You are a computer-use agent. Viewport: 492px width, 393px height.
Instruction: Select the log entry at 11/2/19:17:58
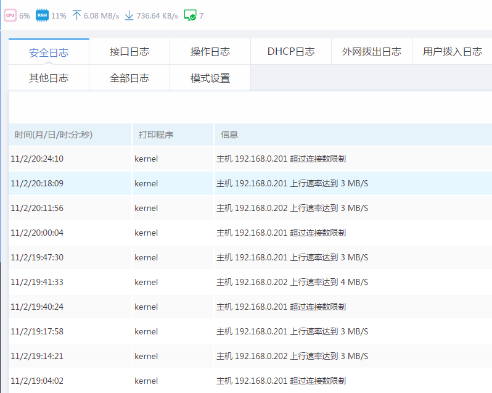click(250, 331)
